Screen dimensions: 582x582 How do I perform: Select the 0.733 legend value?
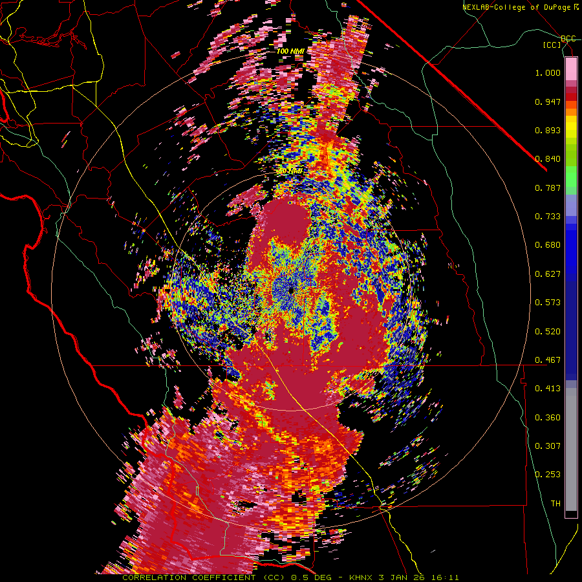click(x=548, y=217)
